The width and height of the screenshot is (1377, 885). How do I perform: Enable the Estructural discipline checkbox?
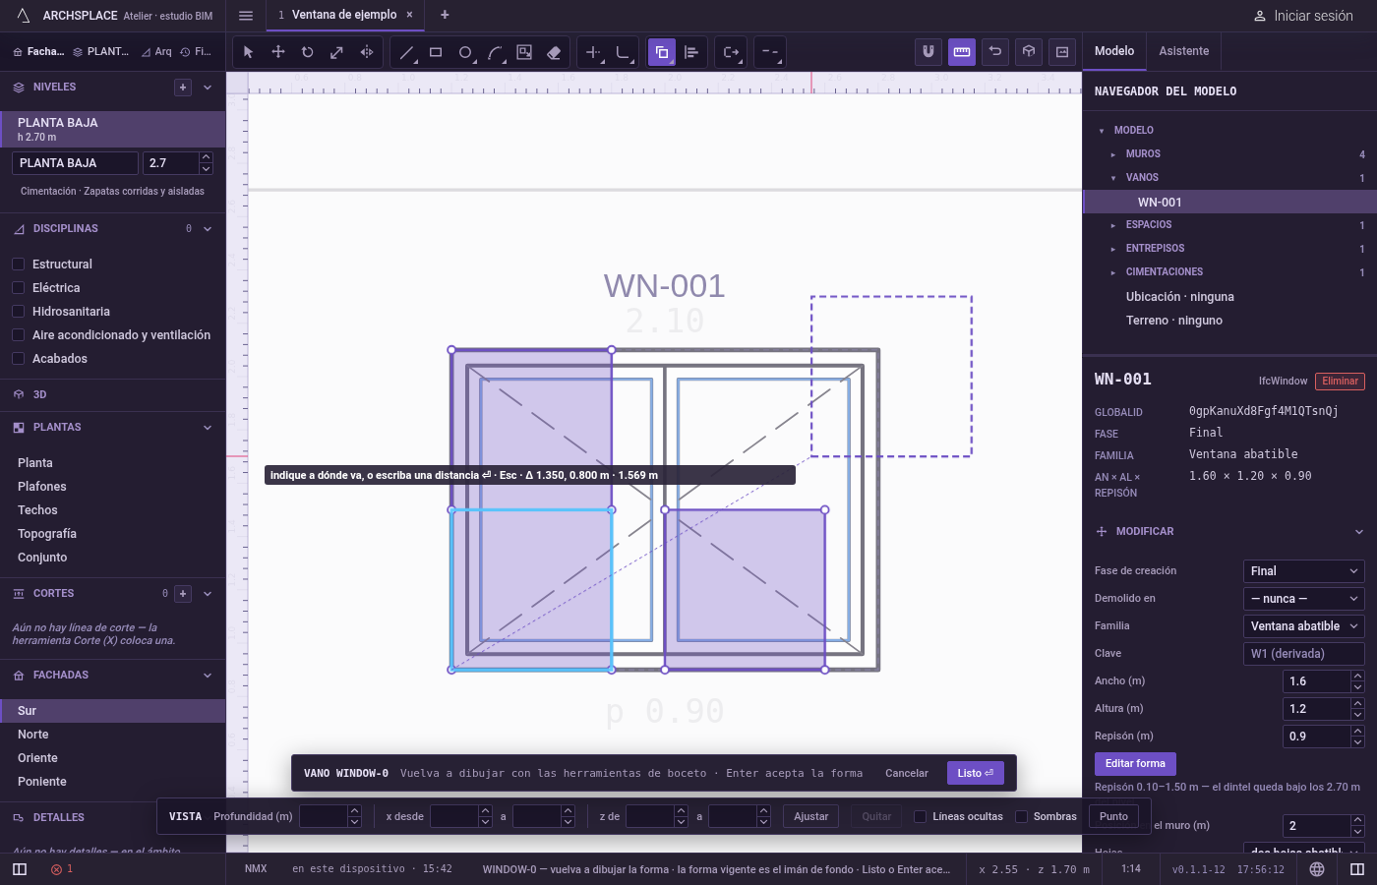coord(18,265)
